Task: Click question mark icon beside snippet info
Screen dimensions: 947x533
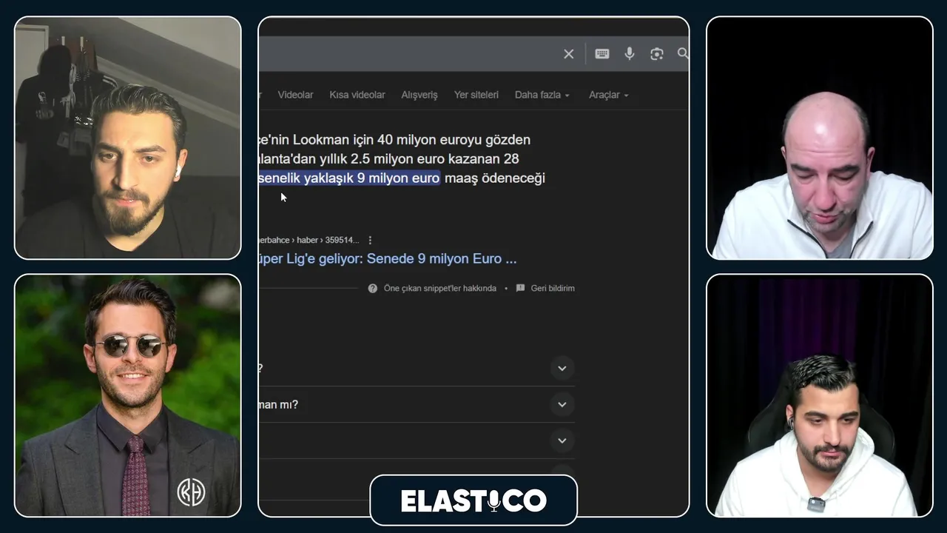Action: [x=373, y=288]
